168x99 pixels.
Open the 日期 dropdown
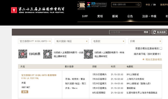tap(145, 41)
